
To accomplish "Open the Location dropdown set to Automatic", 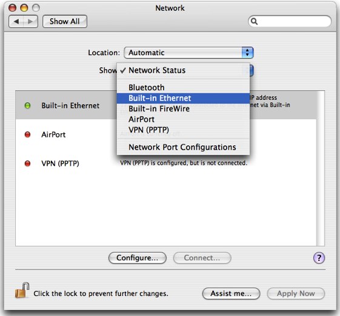I will click(188, 53).
